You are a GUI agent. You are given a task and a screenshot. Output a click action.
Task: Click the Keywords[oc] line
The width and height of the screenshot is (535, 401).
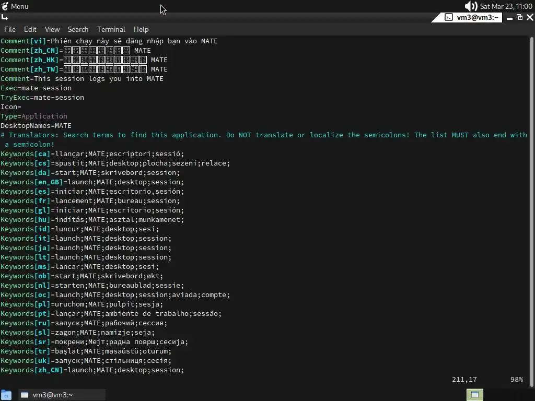[x=115, y=295]
